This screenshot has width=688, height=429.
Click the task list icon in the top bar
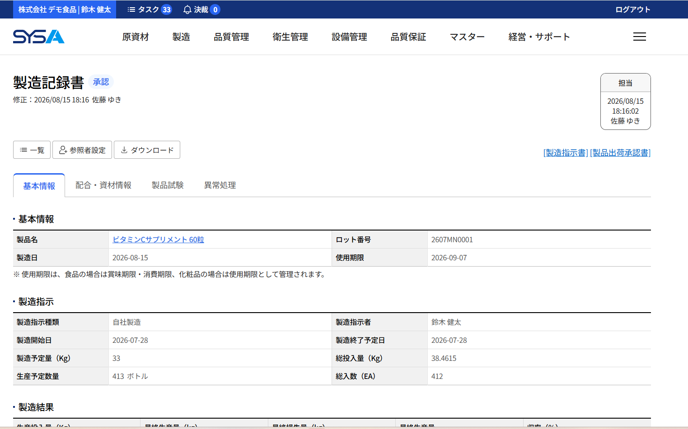click(x=131, y=9)
